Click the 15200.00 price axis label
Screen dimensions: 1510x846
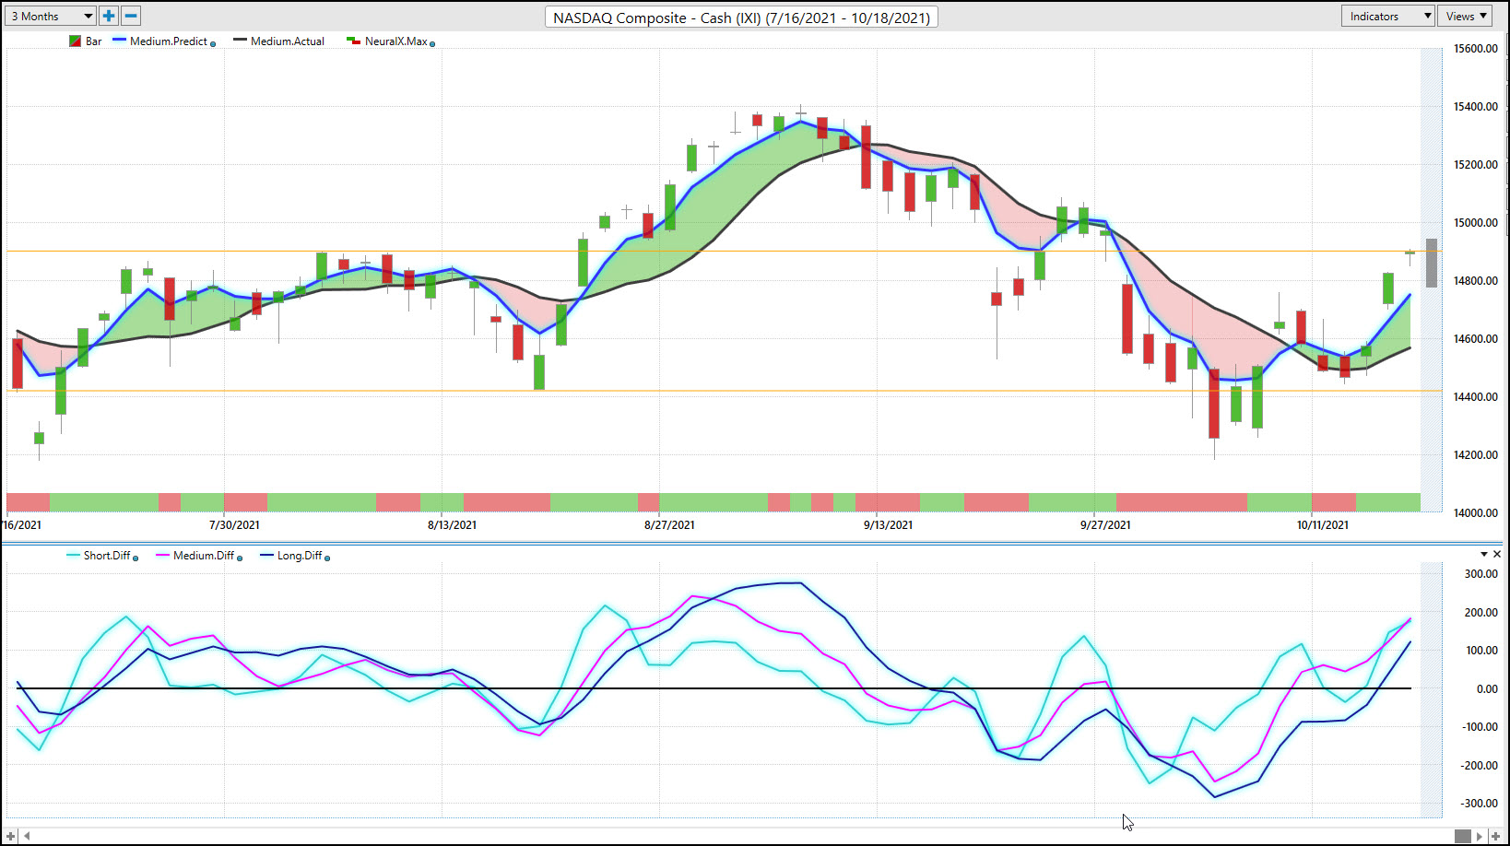tap(1476, 165)
